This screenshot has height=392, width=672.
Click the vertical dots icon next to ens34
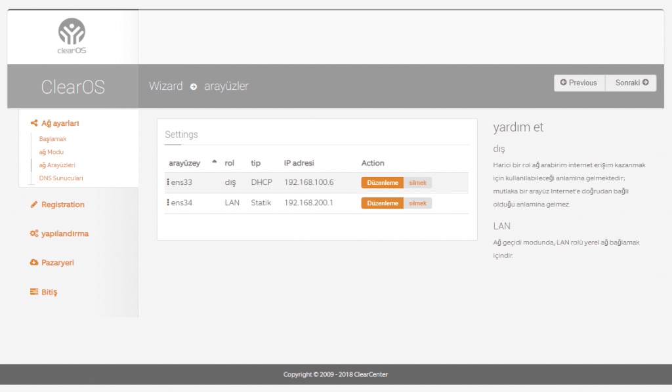[x=168, y=203]
